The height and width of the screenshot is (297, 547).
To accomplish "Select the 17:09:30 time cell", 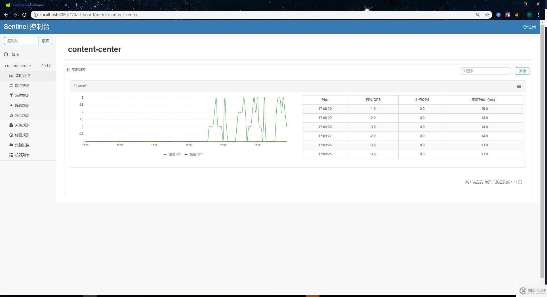I will (325, 109).
